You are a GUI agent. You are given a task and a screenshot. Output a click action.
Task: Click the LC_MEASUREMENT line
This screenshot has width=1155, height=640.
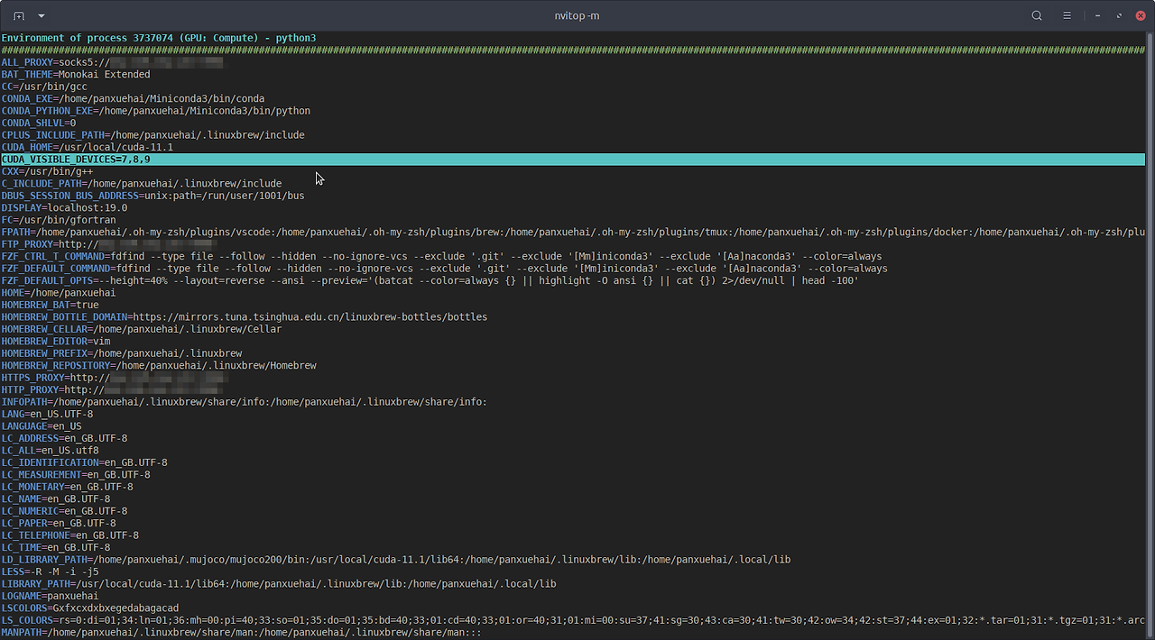click(76, 474)
